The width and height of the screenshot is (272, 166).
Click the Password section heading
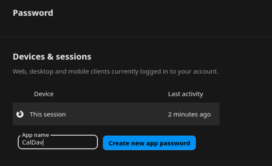pyautogui.click(x=33, y=13)
